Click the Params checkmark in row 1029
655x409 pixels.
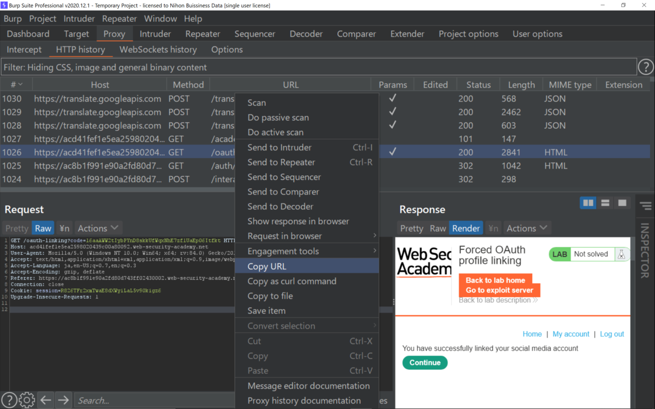click(x=392, y=112)
